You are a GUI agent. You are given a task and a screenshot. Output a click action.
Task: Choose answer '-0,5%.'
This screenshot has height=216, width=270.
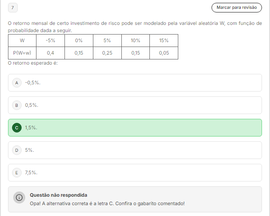click(33, 83)
